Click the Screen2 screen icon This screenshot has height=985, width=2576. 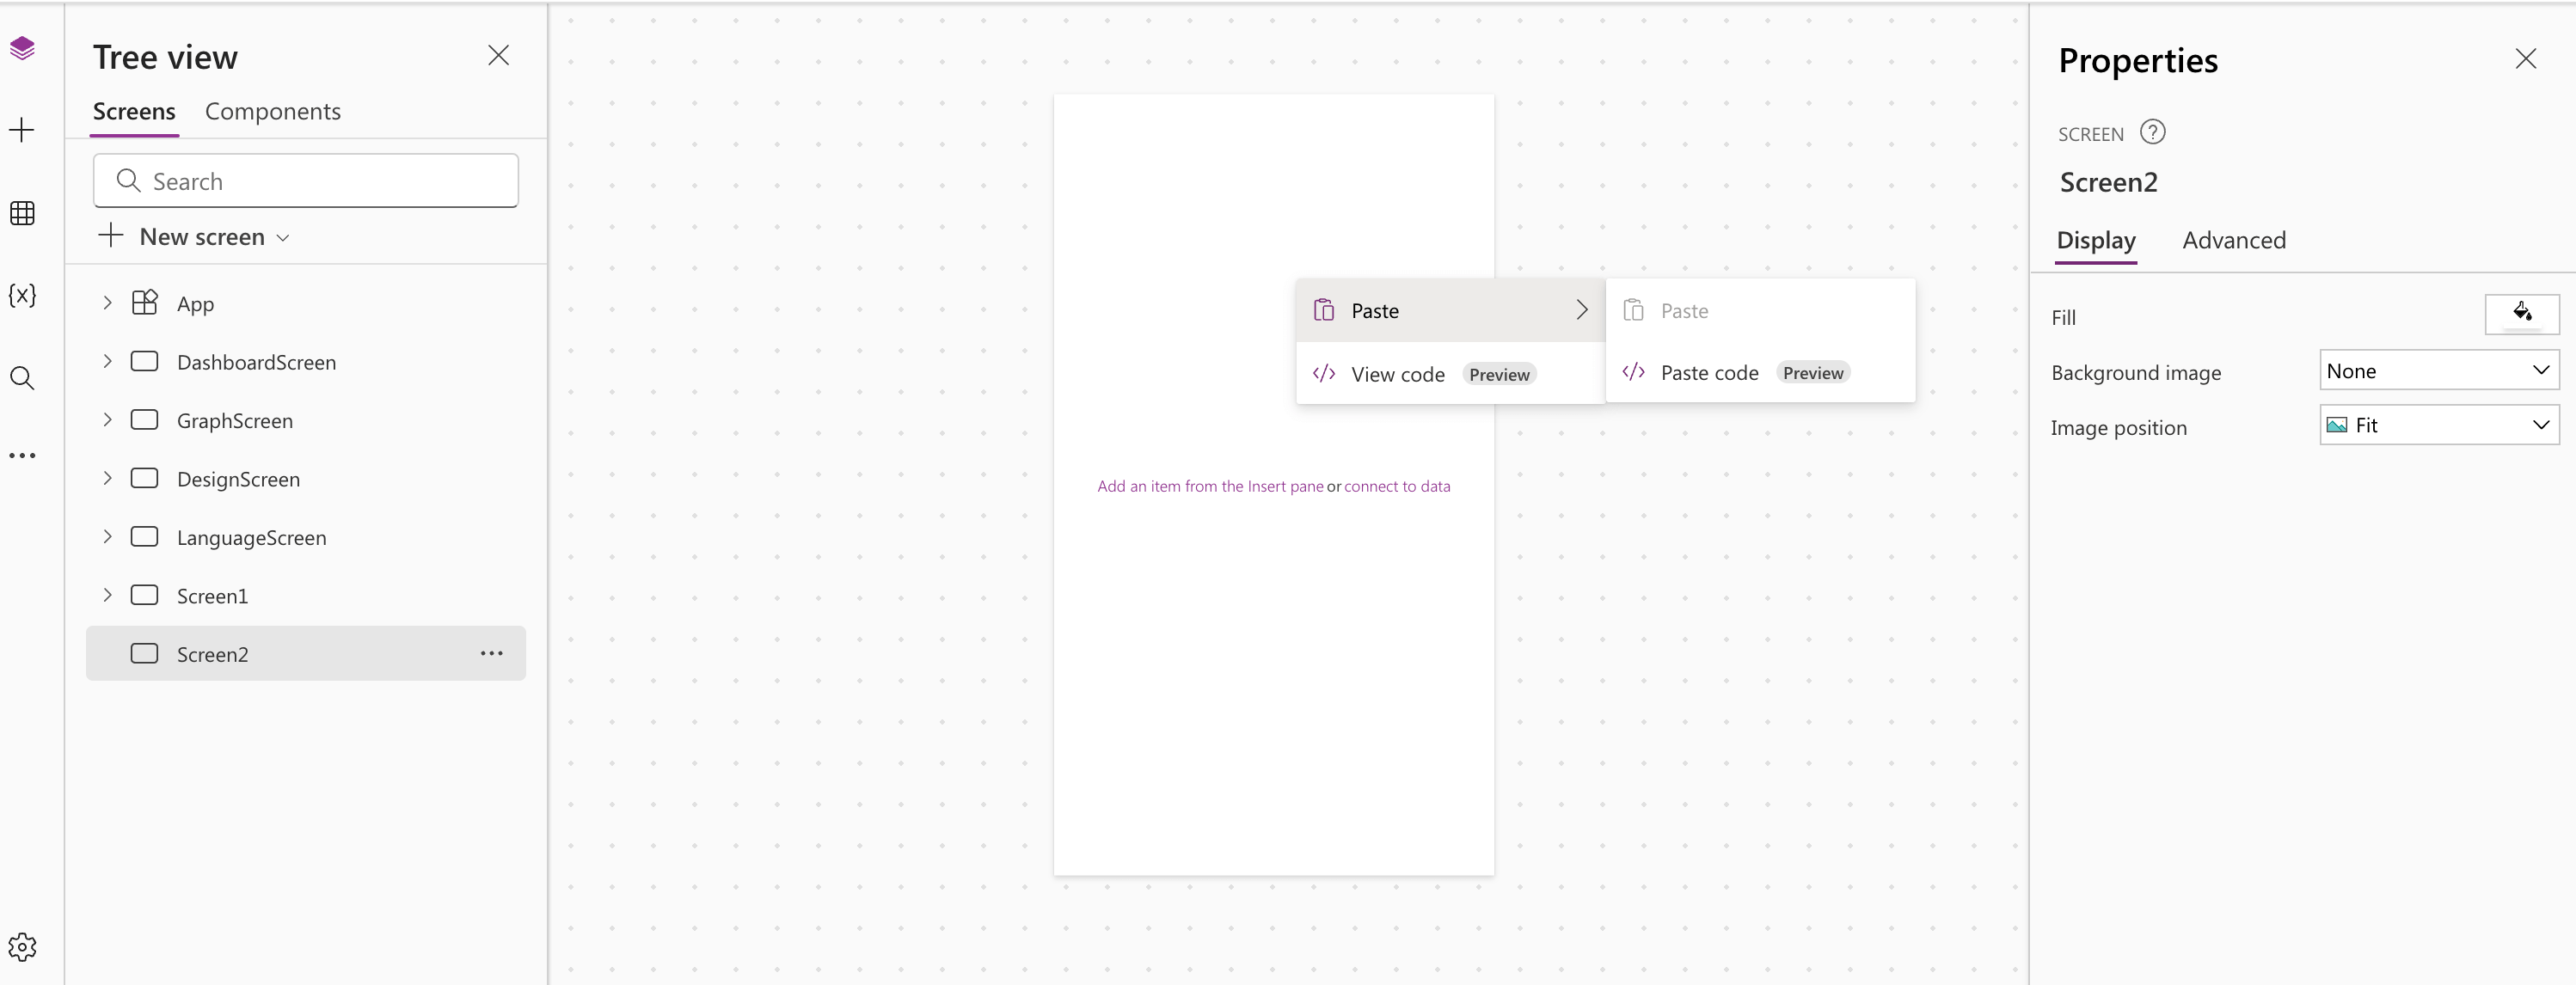click(x=145, y=653)
